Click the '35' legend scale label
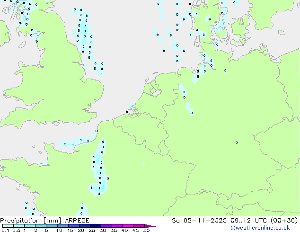The image size is (300, 232). pos(114,230)
